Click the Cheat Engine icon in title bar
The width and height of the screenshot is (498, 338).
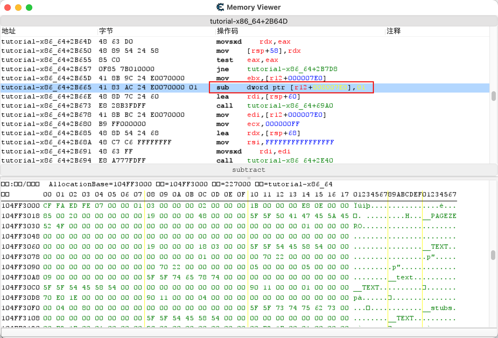point(220,7)
